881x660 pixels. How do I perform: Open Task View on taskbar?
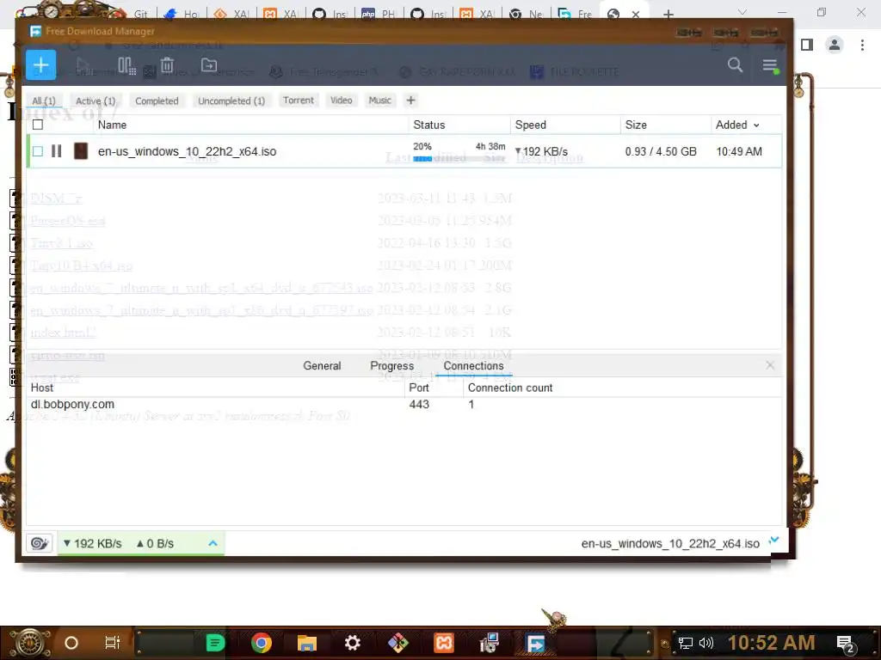click(113, 643)
